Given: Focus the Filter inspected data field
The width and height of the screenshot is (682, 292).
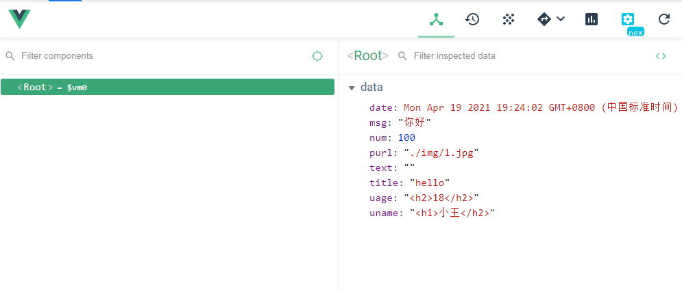Looking at the screenshot, I should [521, 56].
